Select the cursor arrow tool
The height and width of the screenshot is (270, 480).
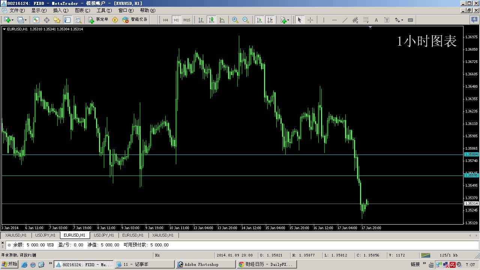click(x=299, y=20)
